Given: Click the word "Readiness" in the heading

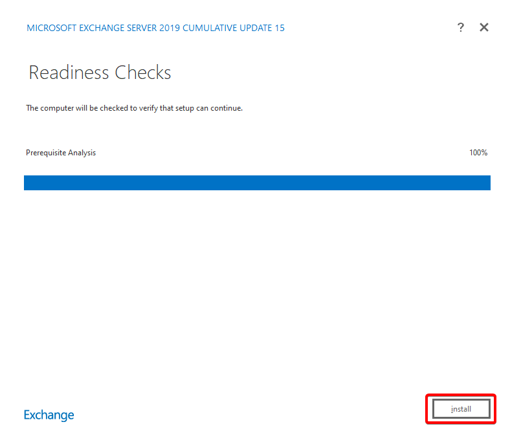Looking at the screenshot, I should click(69, 72).
